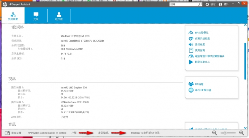Screen dimensions: 249x138
Task: Select Intel UHD Graphics 630 text
Action: (x=74, y=87)
